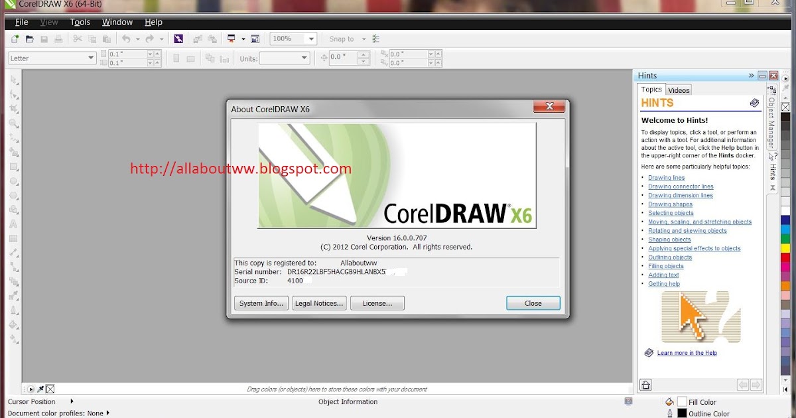Click the Hints help book icon
Viewport: 796px width, 418px height.
click(754, 103)
